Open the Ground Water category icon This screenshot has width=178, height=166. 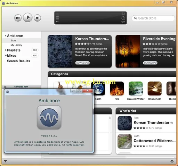tap(136, 88)
